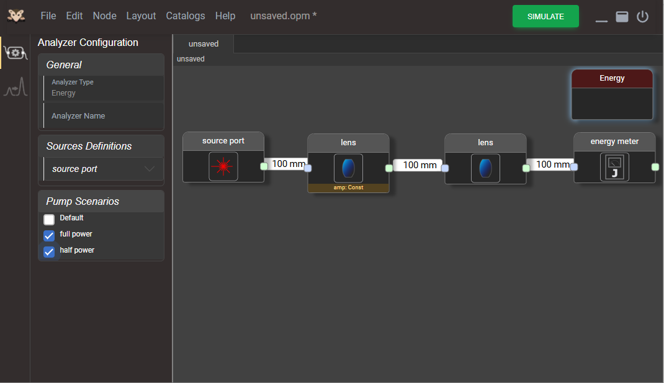The width and height of the screenshot is (664, 383).
Task: Click the unsaved.opm file title
Action: click(x=284, y=16)
